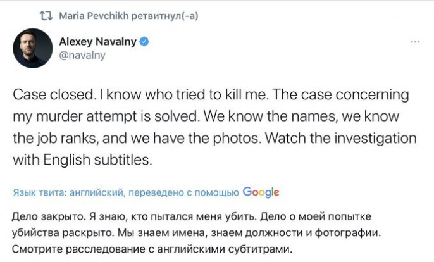The image size is (434, 262).
Task: Click the Google logo in translation note
Action: click(x=261, y=192)
